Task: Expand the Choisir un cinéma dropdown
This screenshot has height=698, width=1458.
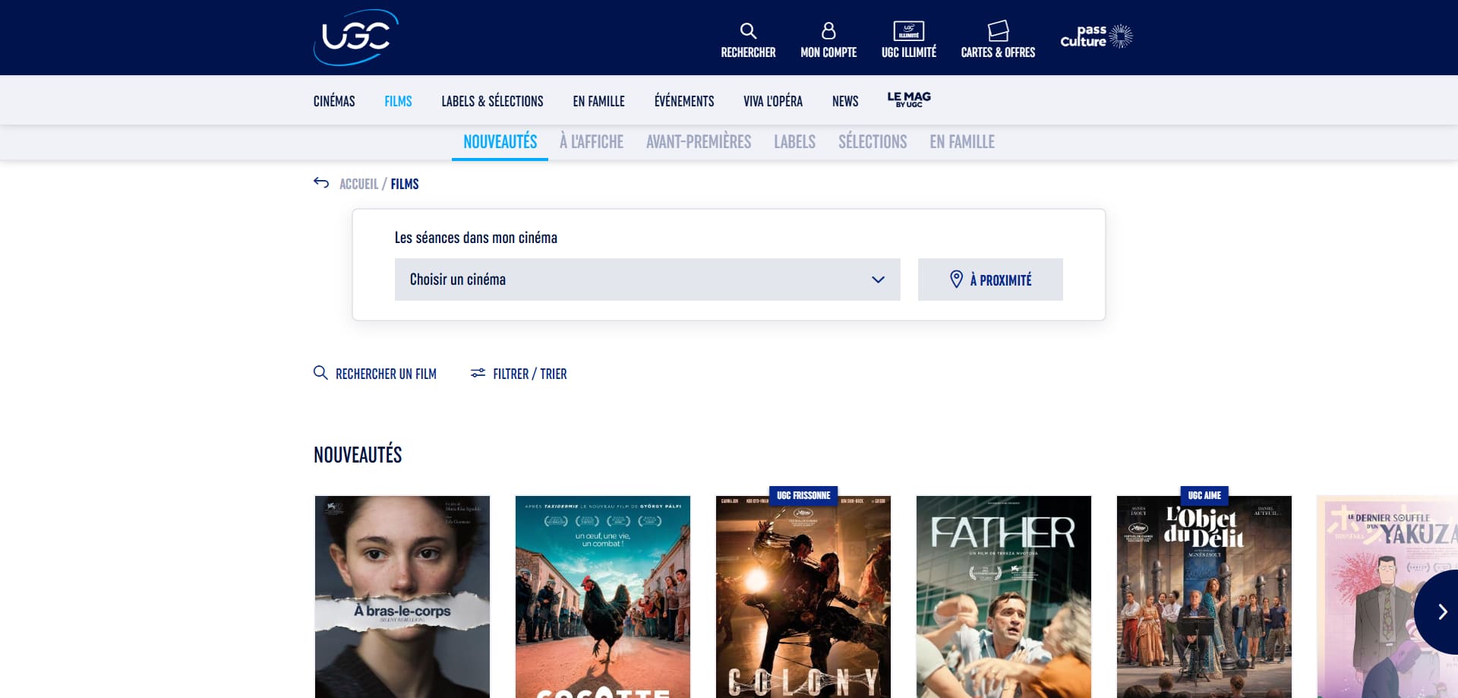Action: pos(648,280)
